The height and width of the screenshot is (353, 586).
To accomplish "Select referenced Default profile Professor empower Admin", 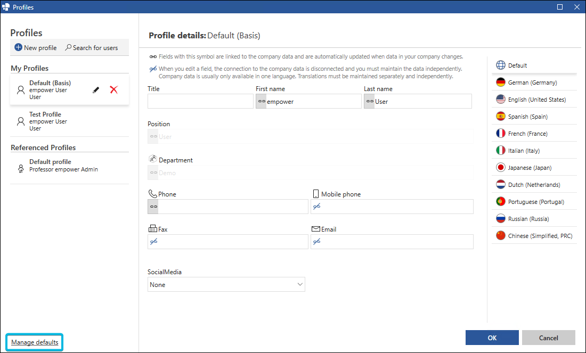I will (69, 168).
